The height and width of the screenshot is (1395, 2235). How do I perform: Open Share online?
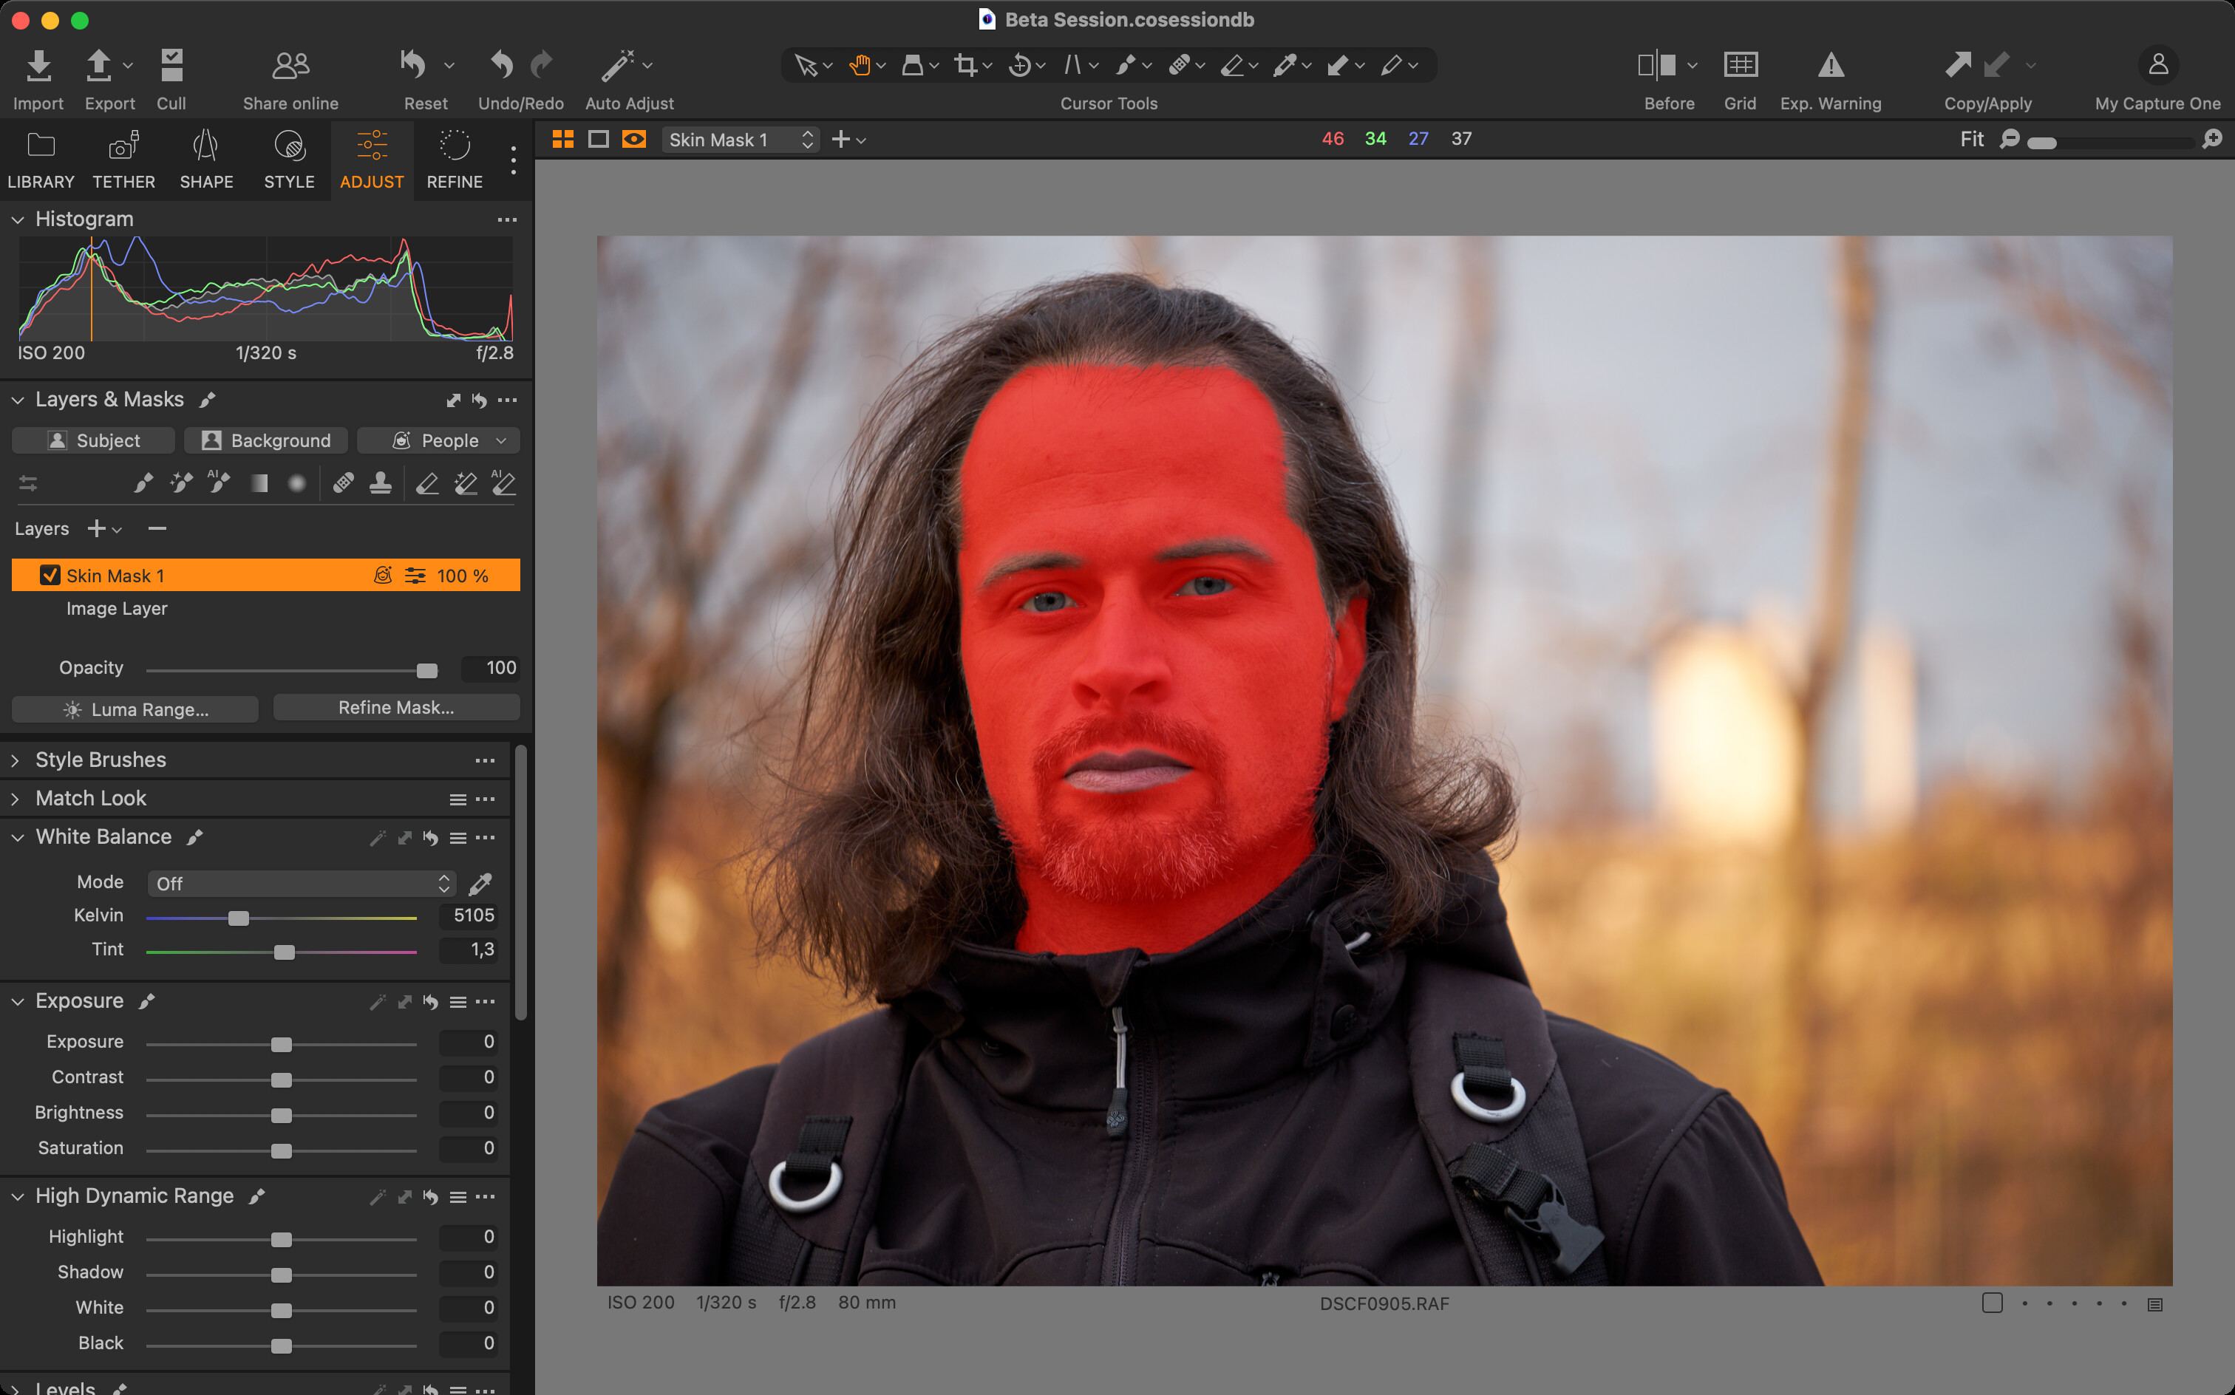pos(290,66)
